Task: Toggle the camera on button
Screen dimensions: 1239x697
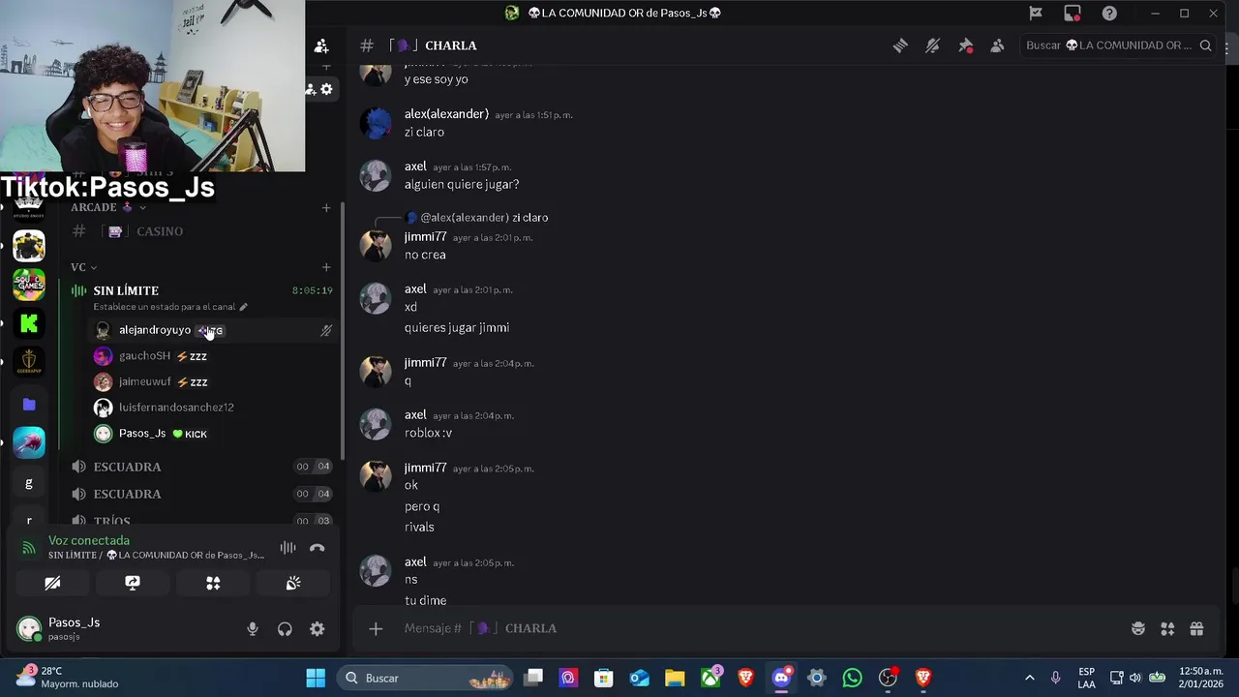Action: pos(52,583)
